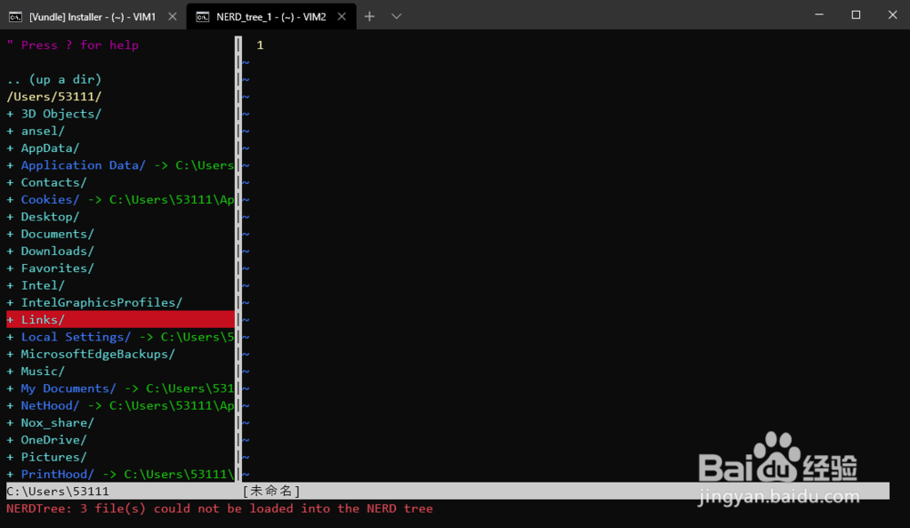This screenshot has height=528, width=910.
Task: Open the highlighted Links/ directory
Action: coord(41,319)
